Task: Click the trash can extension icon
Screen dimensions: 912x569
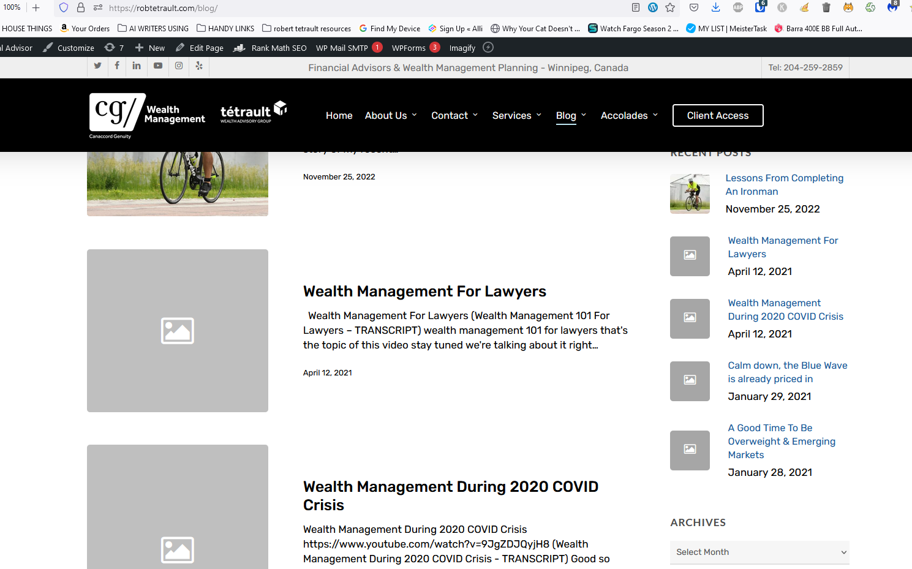Action: [x=826, y=7]
